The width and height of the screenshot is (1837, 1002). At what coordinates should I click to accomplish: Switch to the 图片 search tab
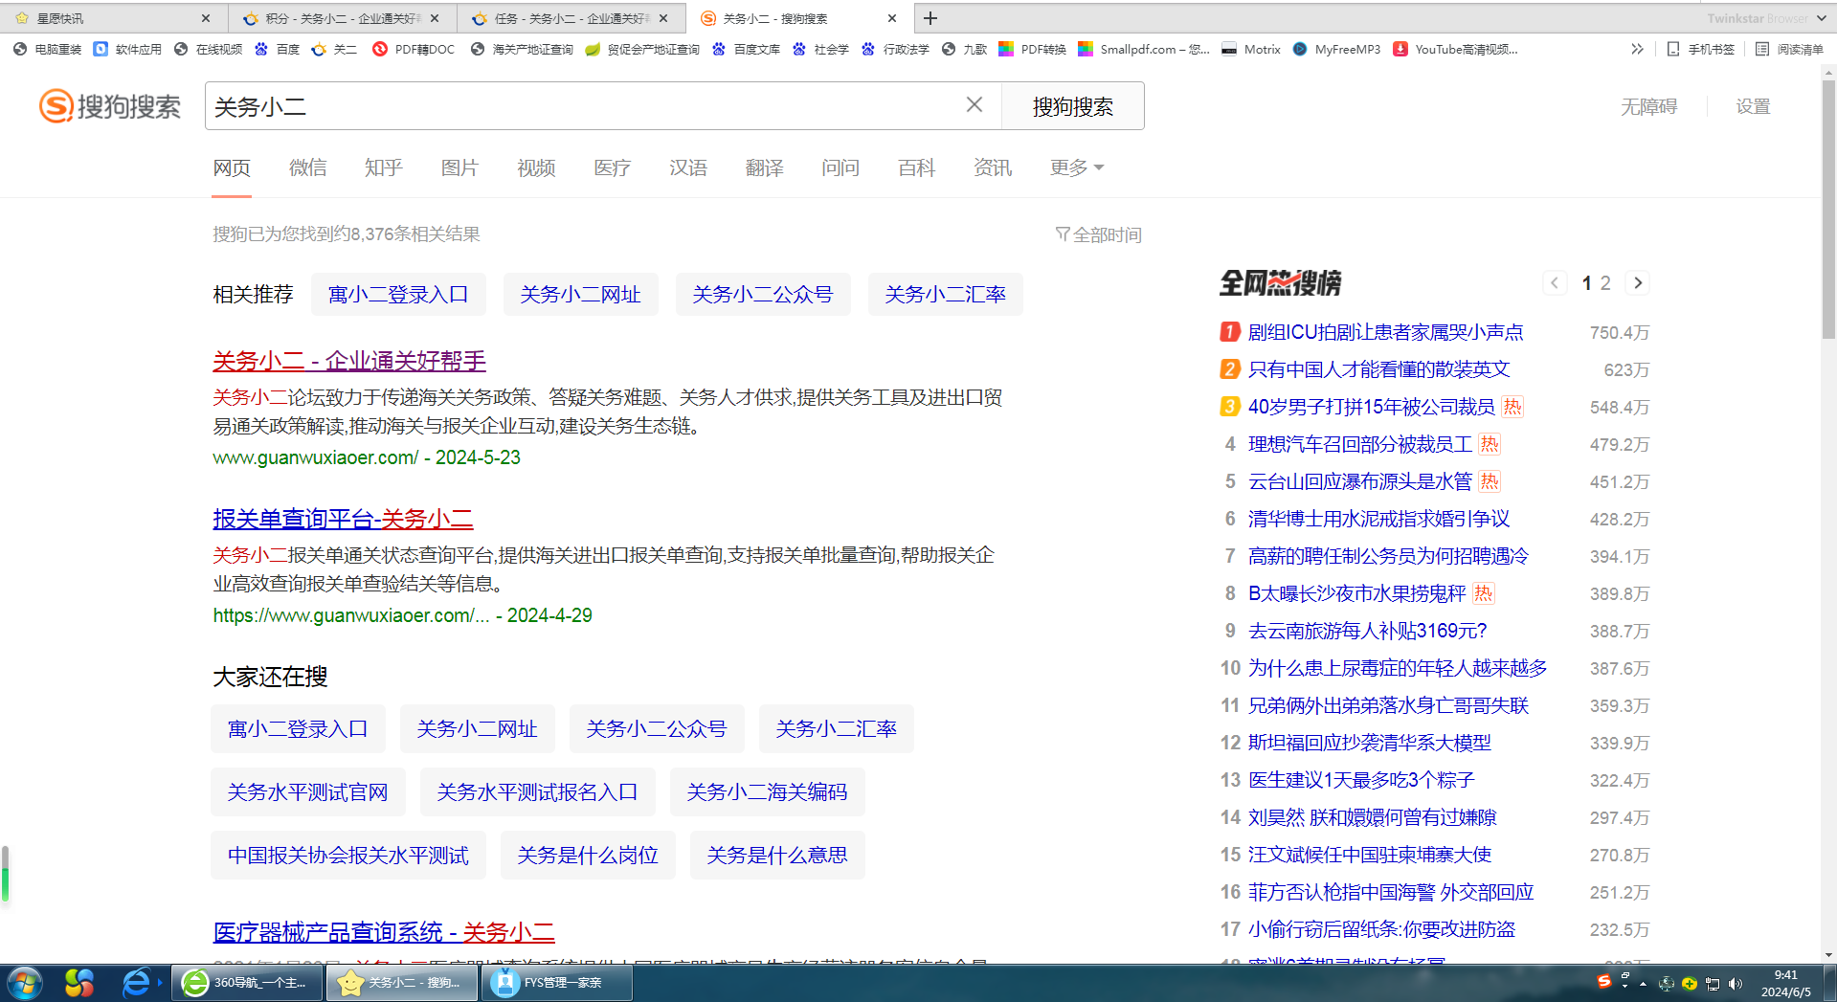coord(459,167)
